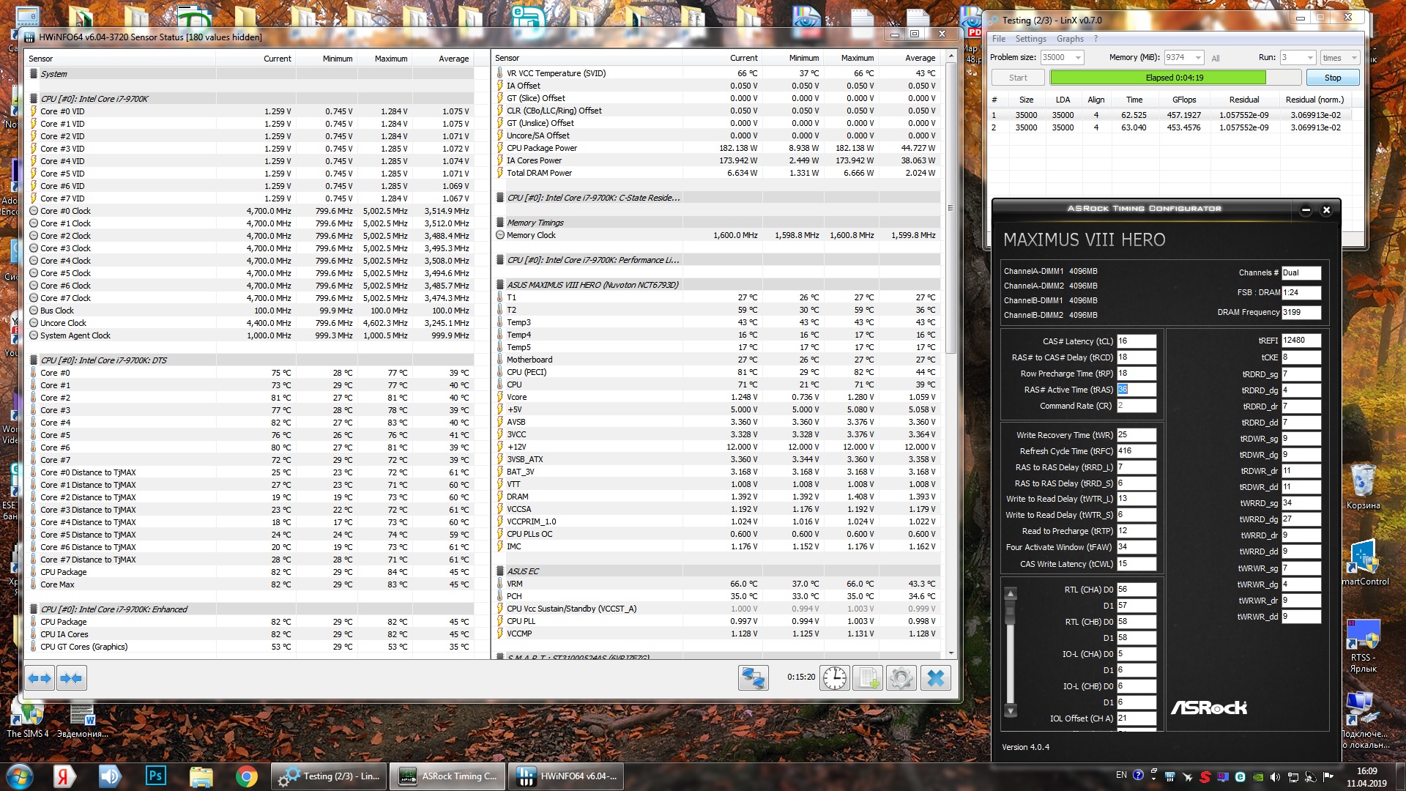Viewport: 1406px width, 791px height.
Task: Click HWiNFO remote network monitoring icon
Action: (x=753, y=677)
